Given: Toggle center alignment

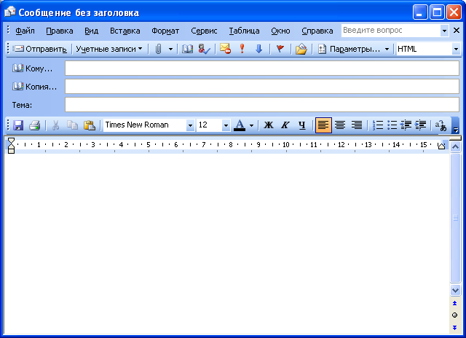Looking at the screenshot, I should (x=340, y=125).
